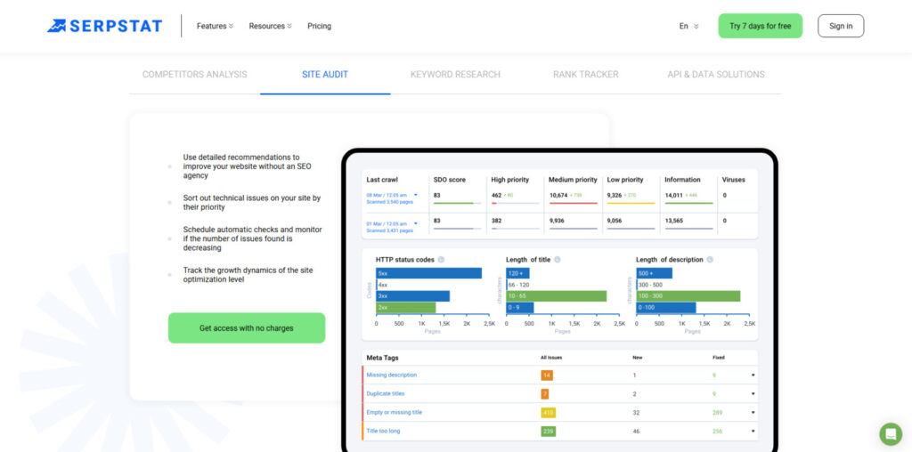The height and width of the screenshot is (452, 912).
Task: Click the value 9,056 in second crawl row
Action: click(x=615, y=221)
